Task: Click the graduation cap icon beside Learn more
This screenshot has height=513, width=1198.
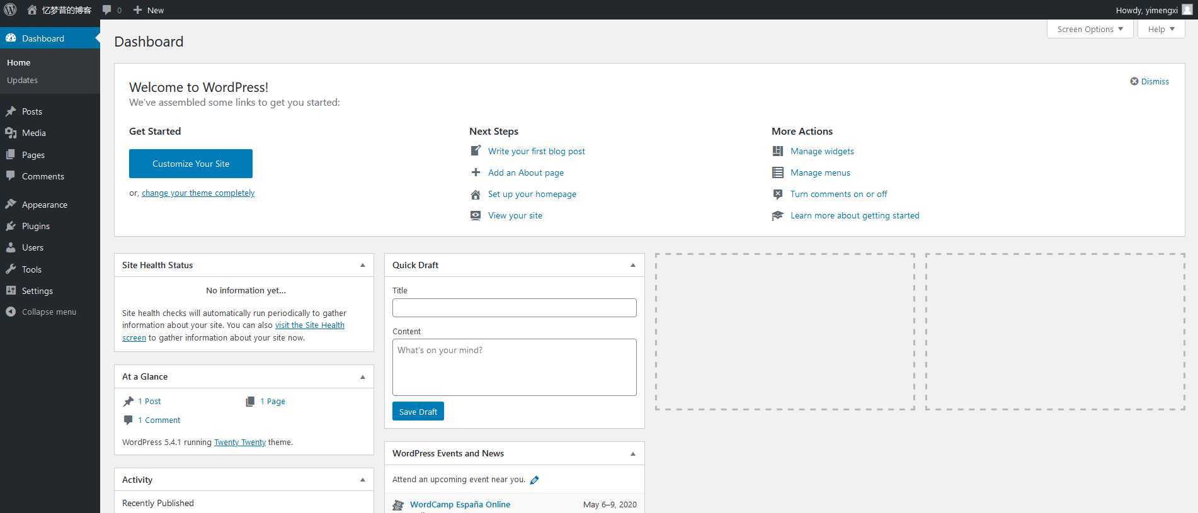Action: click(778, 216)
